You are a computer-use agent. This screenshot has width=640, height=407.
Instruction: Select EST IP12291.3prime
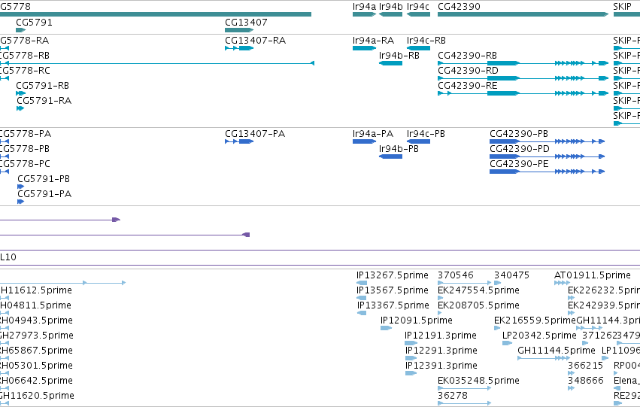coord(441,351)
